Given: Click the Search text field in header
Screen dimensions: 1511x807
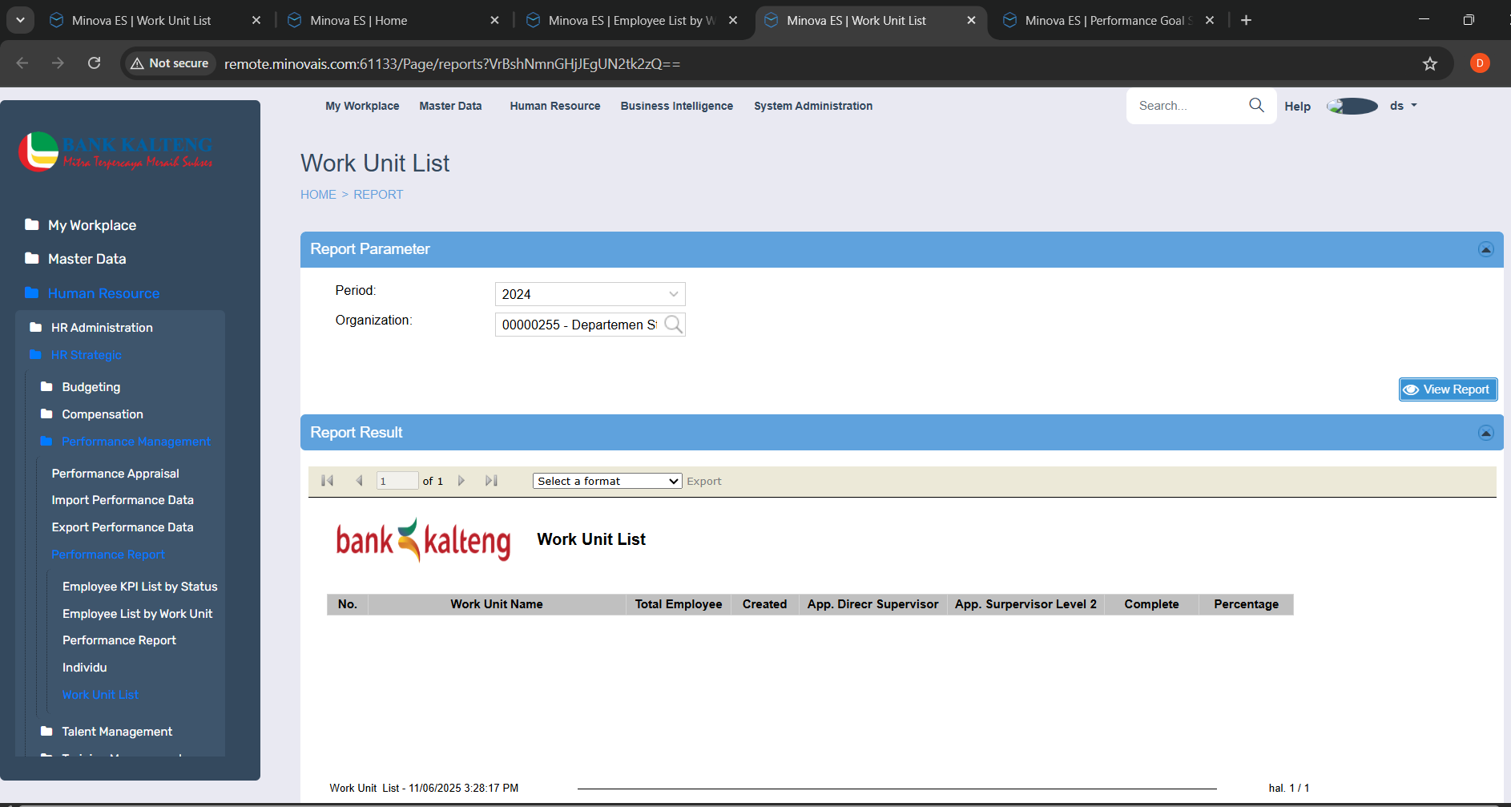Looking at the screenshot, I should (x=1188, y=106).
